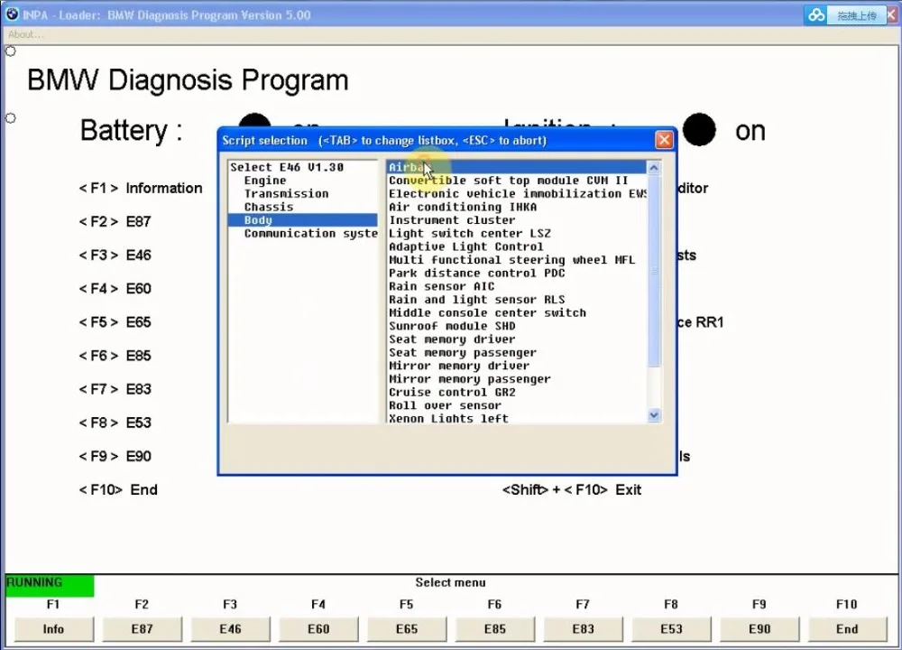
Task: Click the script list scroll up arrow
Action: click(x=653, y=168)
